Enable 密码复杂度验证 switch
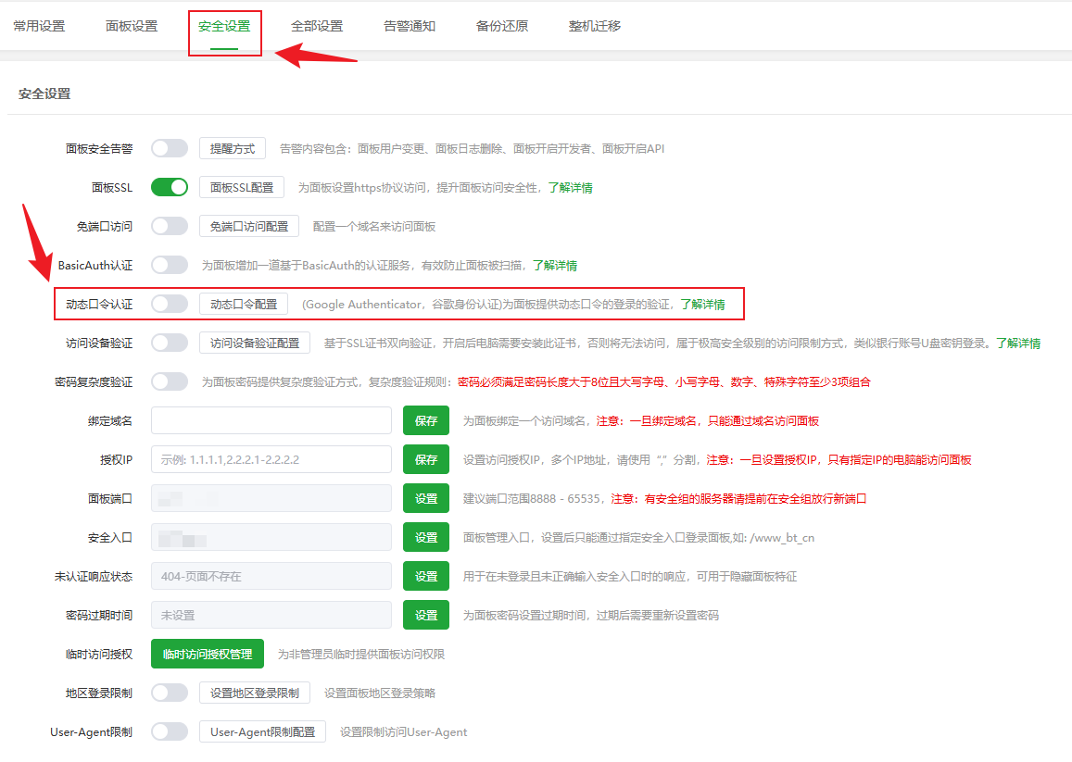 (x=170, y=381)
